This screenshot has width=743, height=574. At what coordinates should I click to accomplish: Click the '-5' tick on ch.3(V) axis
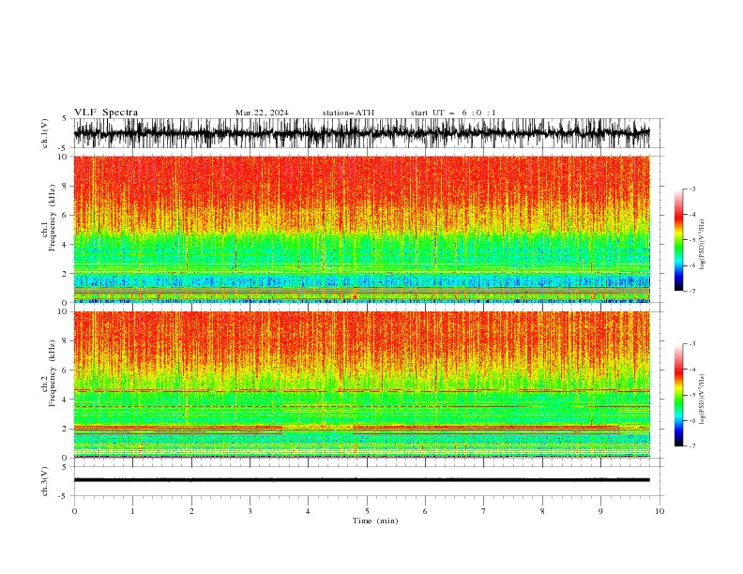(x=64, y=496)
